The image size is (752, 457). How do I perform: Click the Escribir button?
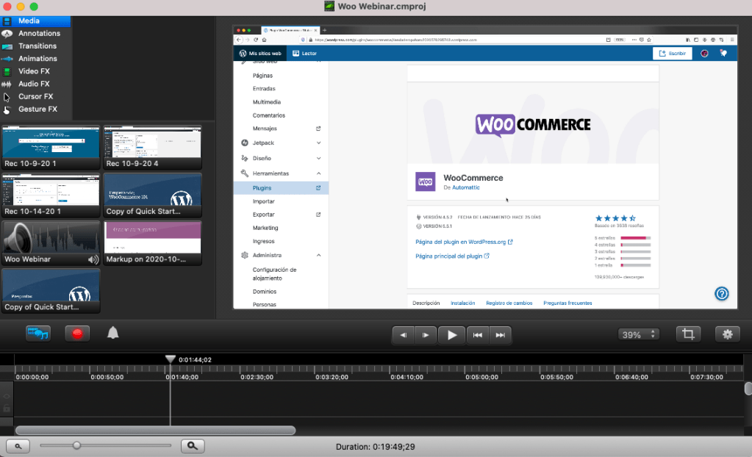[x=671, y=53]
